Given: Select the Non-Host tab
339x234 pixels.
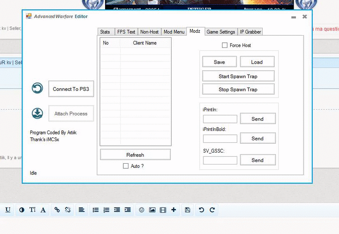Looking at the screenshot, I should coord(150,32).
